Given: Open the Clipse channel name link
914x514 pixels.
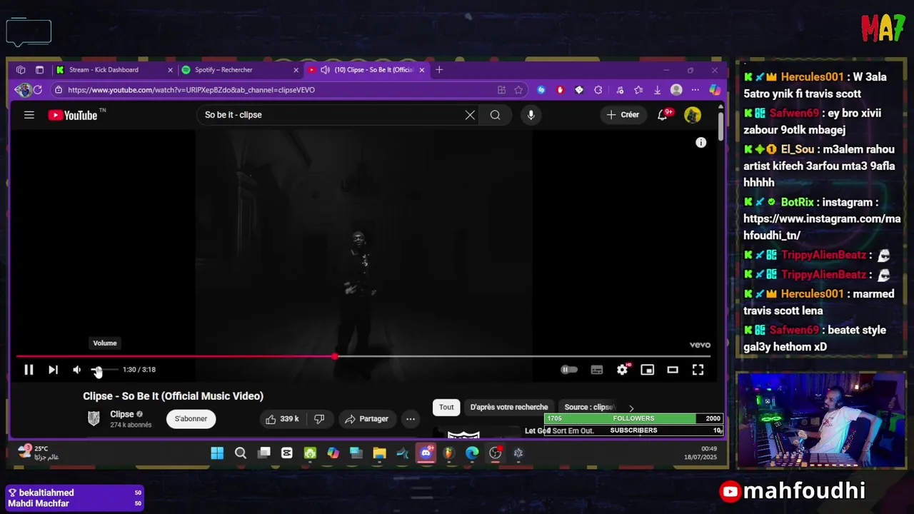Looking at the screenshot, I should (x=122, y=414).
